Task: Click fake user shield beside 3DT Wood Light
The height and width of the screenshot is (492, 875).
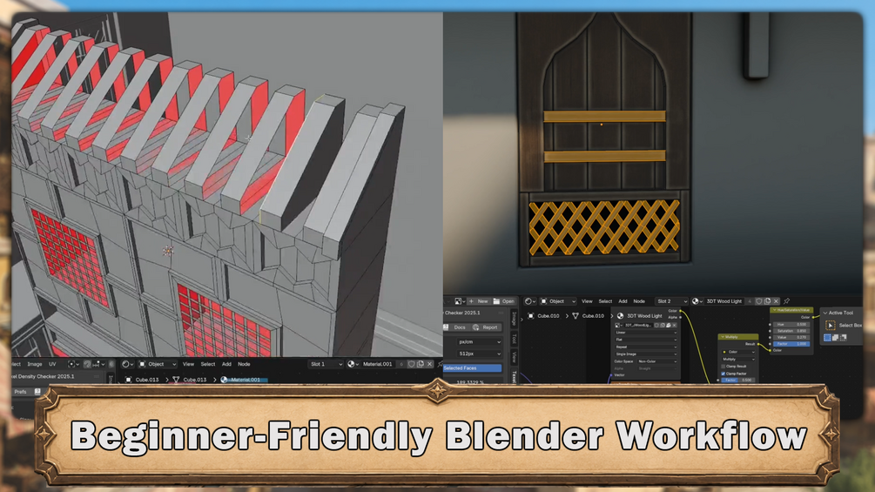Action: pyautogui.click(x=758, y=301)
